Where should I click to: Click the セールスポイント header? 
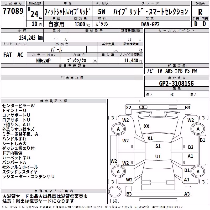(x=176, y=31)
